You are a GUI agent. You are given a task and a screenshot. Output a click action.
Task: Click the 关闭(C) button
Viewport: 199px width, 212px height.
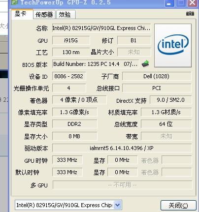tap(178, 206)
